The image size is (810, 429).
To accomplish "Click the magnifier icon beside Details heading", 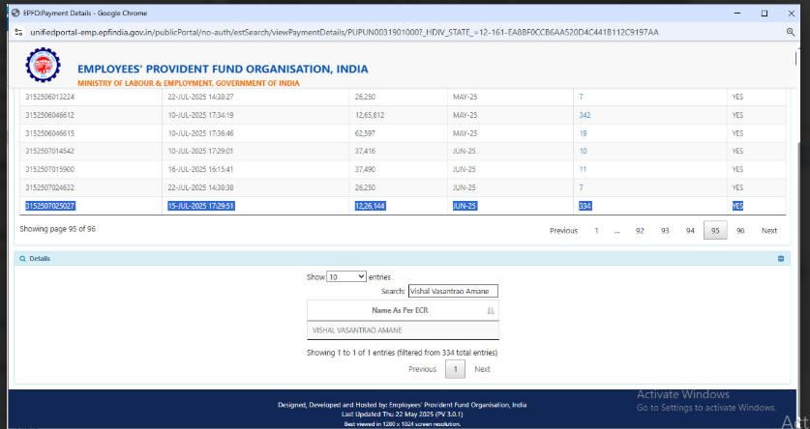I will pyautogui.click(x=22, y=259).
